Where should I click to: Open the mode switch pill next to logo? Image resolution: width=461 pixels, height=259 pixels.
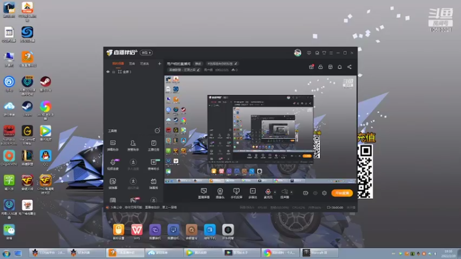click(x=146, y=52)
